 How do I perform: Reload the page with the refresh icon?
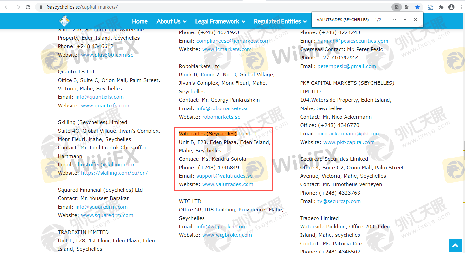point(28,7)
